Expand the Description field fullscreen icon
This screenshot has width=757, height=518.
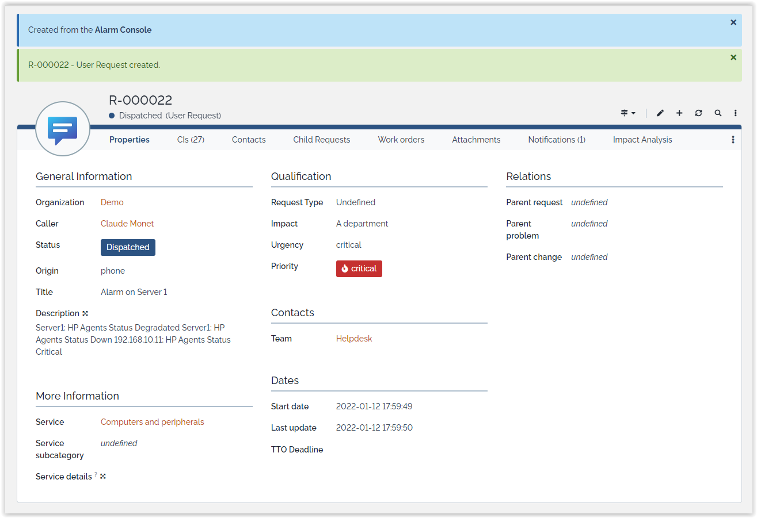pos(85,313)
